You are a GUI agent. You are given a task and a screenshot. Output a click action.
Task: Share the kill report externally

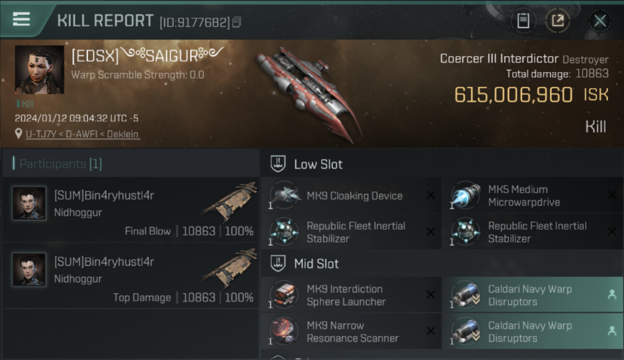coord(557,21)
